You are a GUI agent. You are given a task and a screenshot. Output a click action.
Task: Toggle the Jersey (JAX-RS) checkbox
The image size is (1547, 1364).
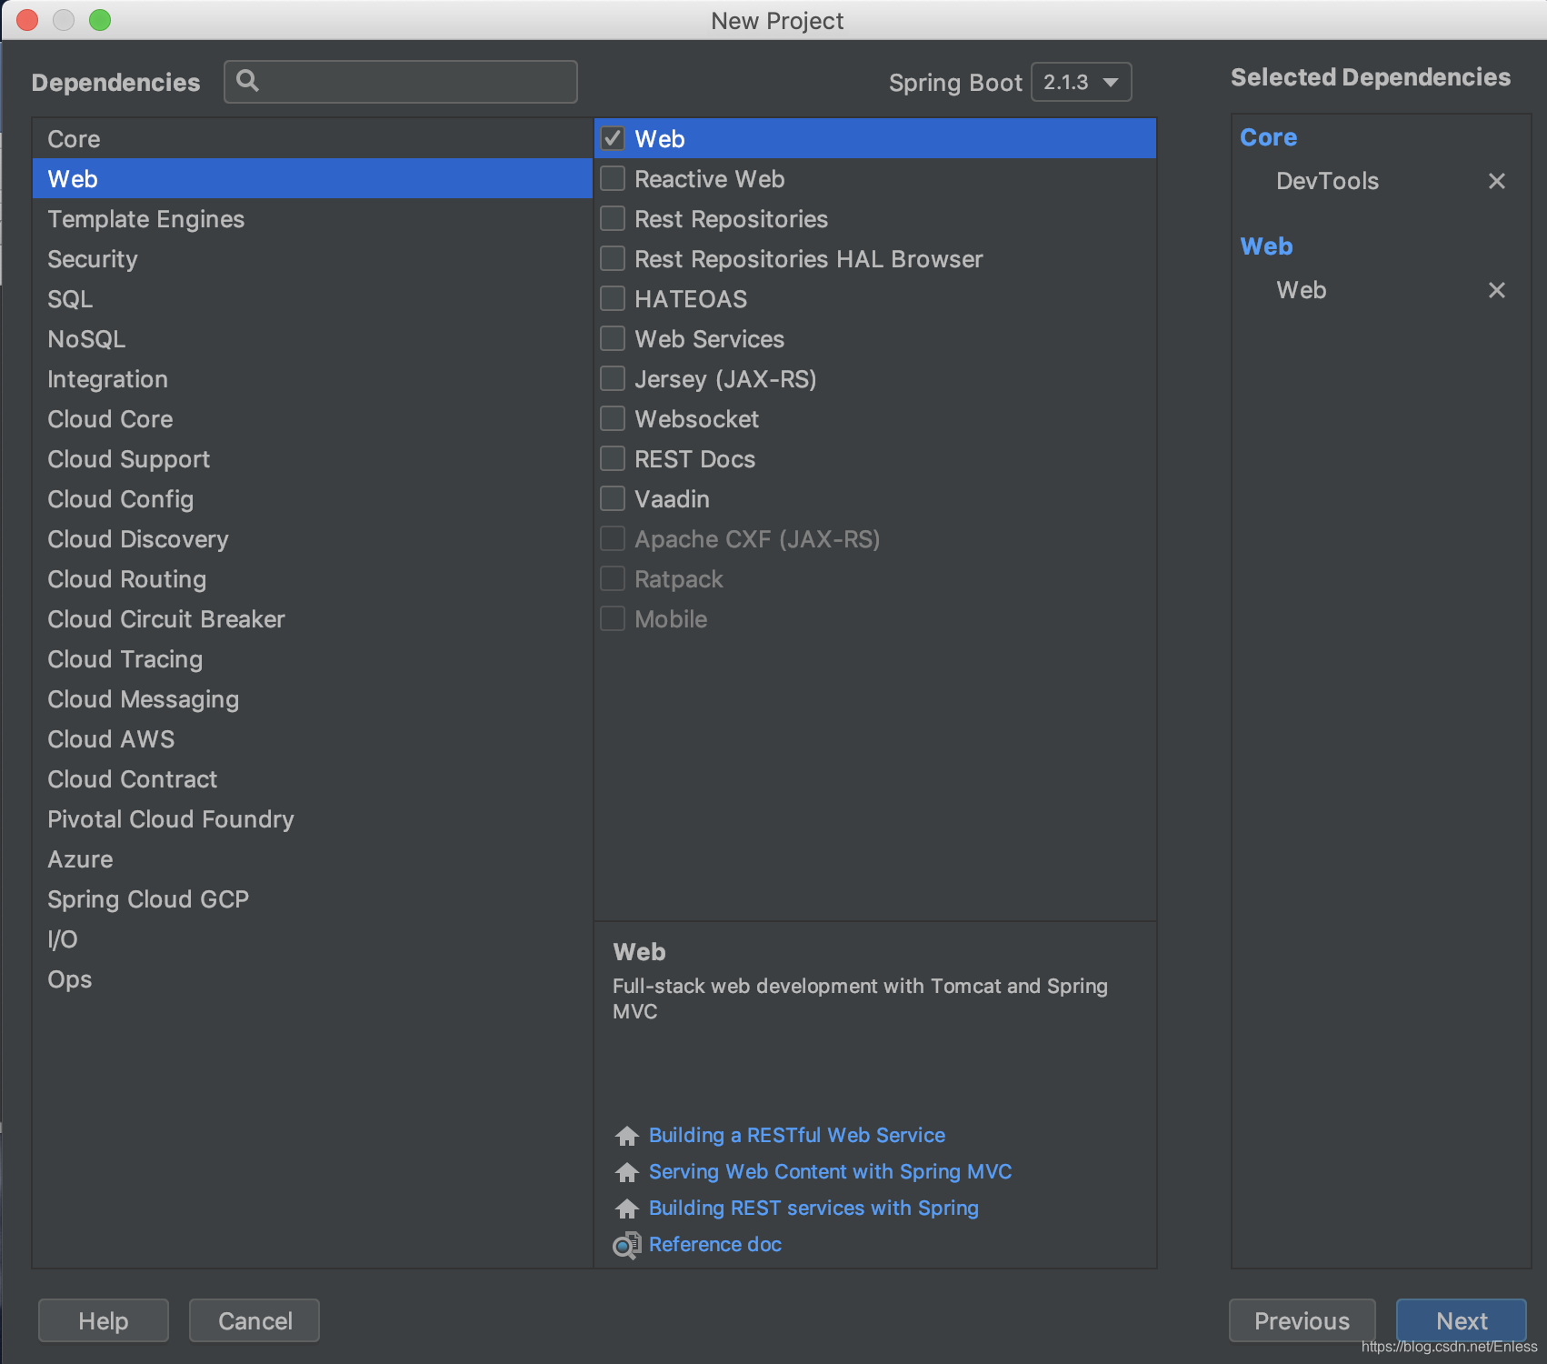tap(613, 378)
